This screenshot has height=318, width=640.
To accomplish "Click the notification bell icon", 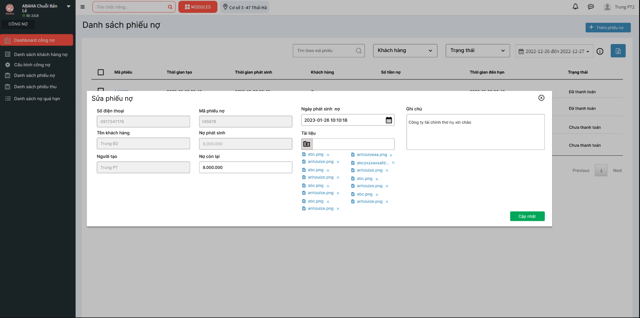I will (x=575, y=7).
